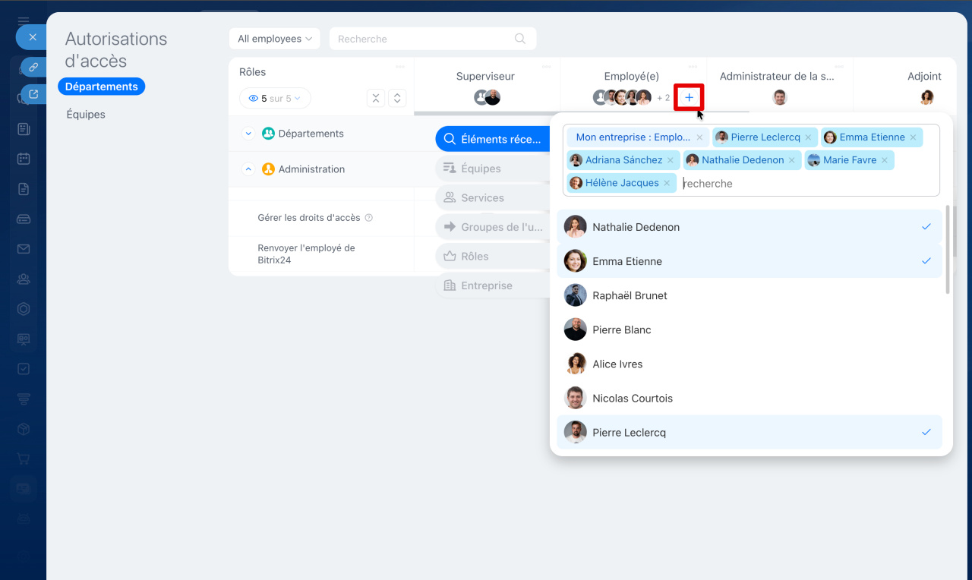Screen dimensions: 972x580
Task: Remove the Hélène Jacques tag
Action: [667, 183]
